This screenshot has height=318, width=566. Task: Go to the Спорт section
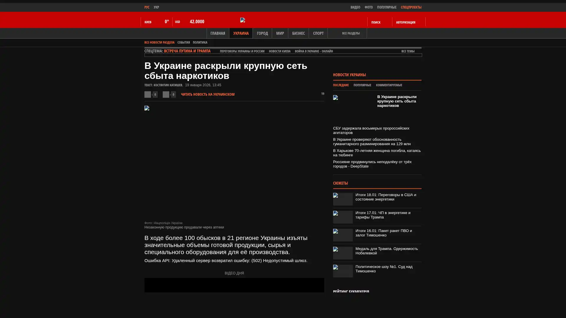[318, 34]
